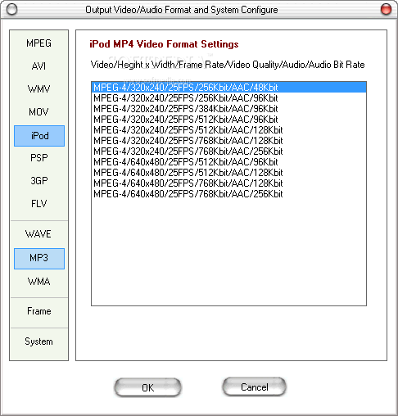This screenshot has height=416, width=398.
Task: Pick MPEG-4/320x240/25FPS/768Kbit/AAC/256Kbit preset
Action: [228, 151]
